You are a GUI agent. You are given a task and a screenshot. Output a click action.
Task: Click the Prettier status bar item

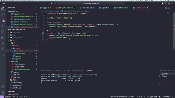coord(166,97)
